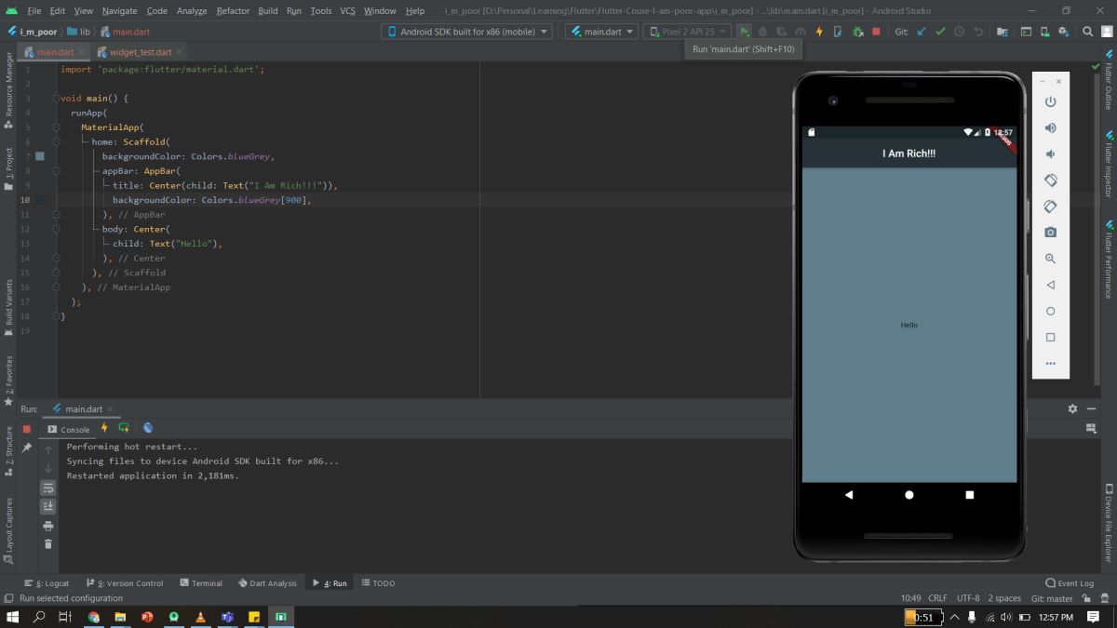Rotate the emulator left
Screen dimensions: 1117x628
(1050, 180)
